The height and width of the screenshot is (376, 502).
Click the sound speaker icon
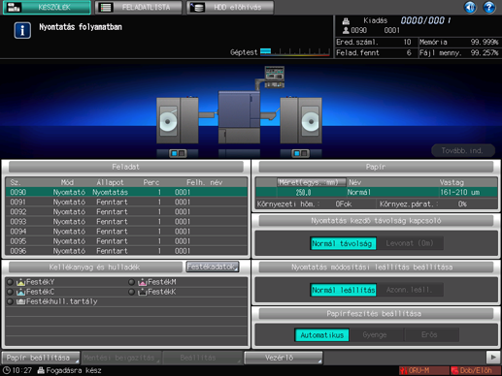[x=470, y=7]
